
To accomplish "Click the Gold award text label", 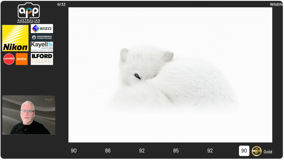I will click(268, 152).
